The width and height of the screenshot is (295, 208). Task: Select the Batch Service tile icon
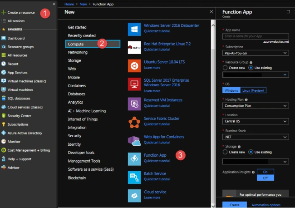coord(134,177)
